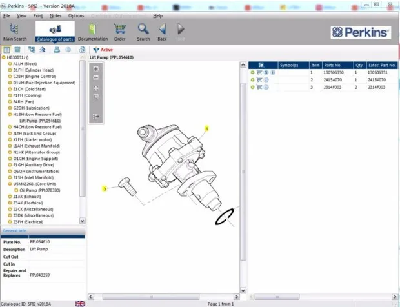Open the Documentation section
Image resolution: width=400 pixels, height=307 pixels.
pyautogui.click(x=93, y=32)
